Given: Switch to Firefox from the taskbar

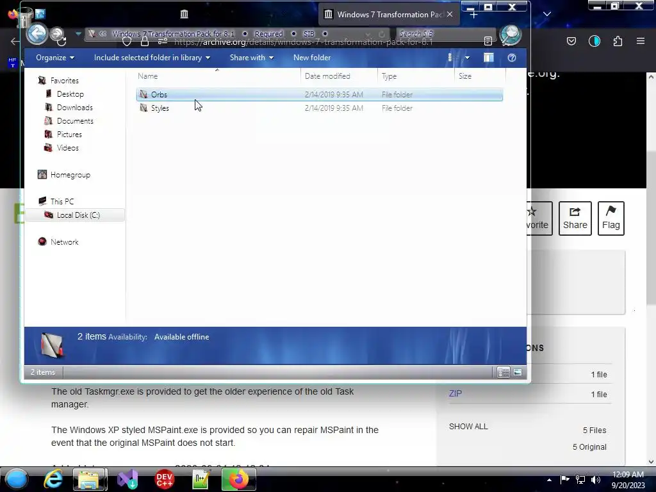Looking at the screenshot, I should tap(238, 479).
